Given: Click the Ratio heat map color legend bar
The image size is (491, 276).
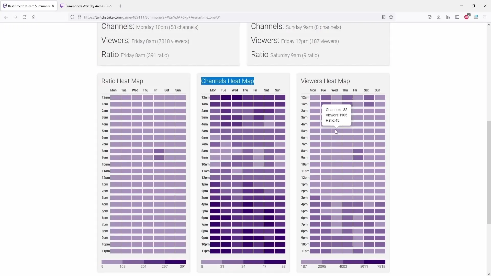Looking at the screenshot, I should click(x=144, y=262).
